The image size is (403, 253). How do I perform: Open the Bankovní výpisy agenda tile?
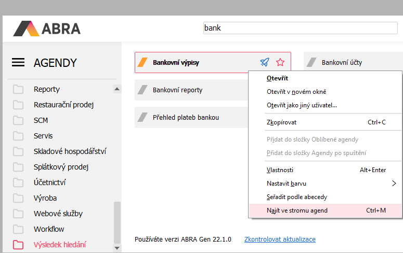(x=213, y=62)
